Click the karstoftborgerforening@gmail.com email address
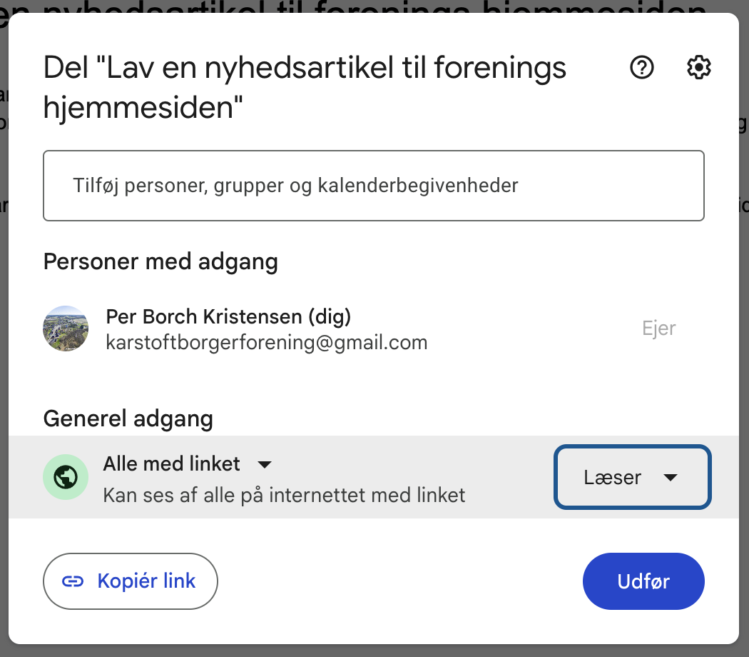The height and width of the screenshot is (657, 749). click(267, 342)
